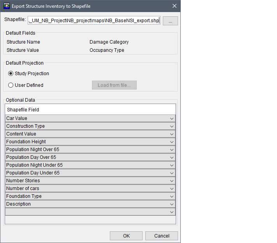Open the empty dropdown below Description

90,211
